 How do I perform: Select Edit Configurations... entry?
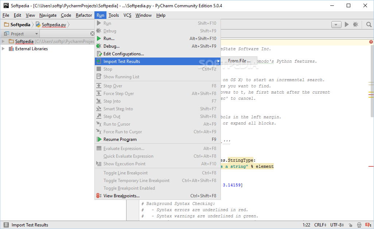tap(157, 54)
